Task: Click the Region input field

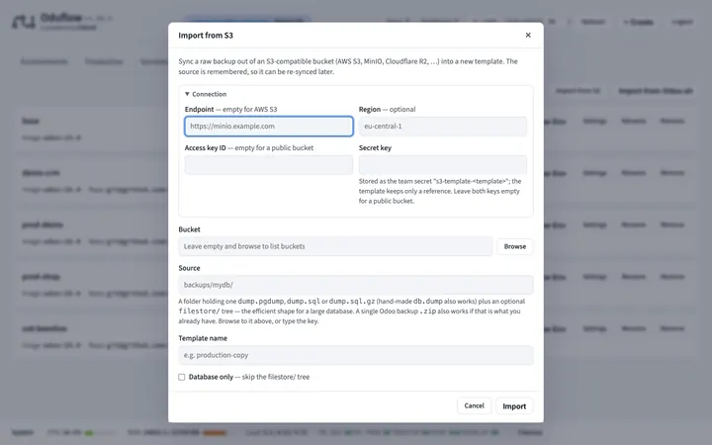Action: tap(443, 127)
